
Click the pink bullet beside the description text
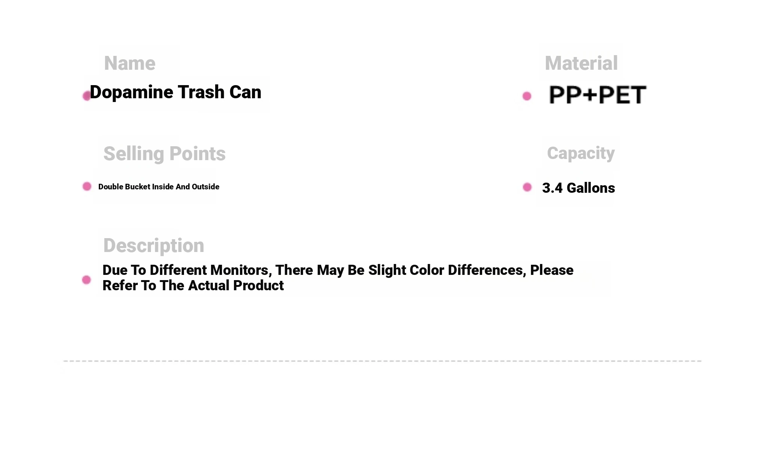86,280
